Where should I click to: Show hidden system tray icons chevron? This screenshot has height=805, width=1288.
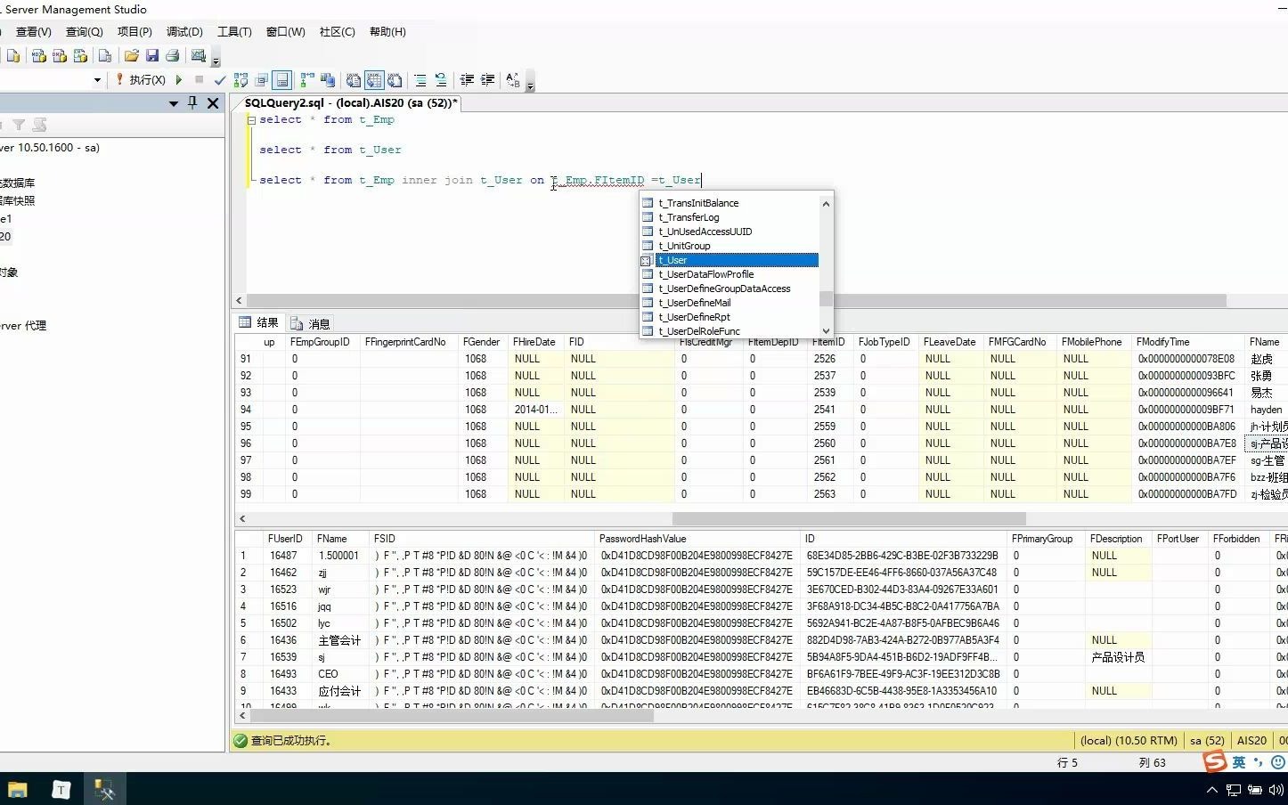[x=1211, y=790]
